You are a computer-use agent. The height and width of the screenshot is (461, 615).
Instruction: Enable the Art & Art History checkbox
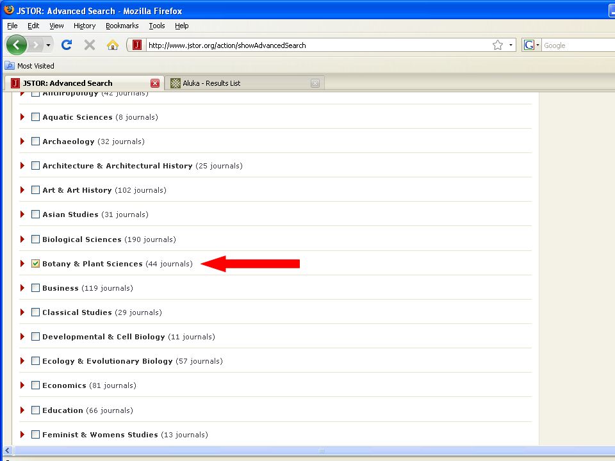[35, 190]
